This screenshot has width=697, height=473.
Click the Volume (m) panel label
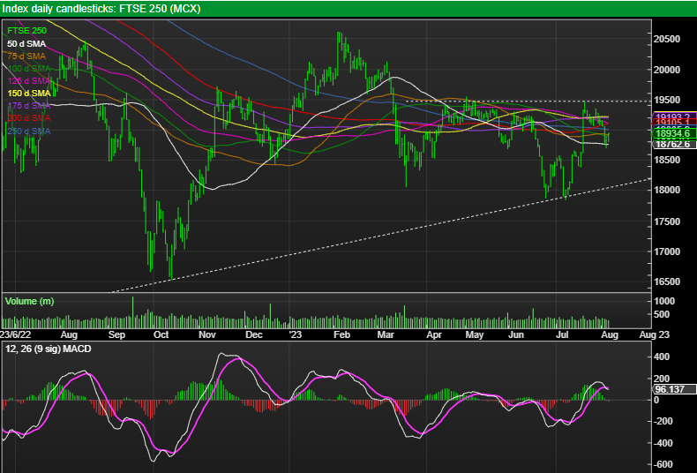point(29,301)
